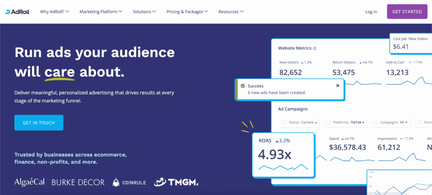Open the Pricing & Packages menu
432x195 pixels.
[187, 12]
